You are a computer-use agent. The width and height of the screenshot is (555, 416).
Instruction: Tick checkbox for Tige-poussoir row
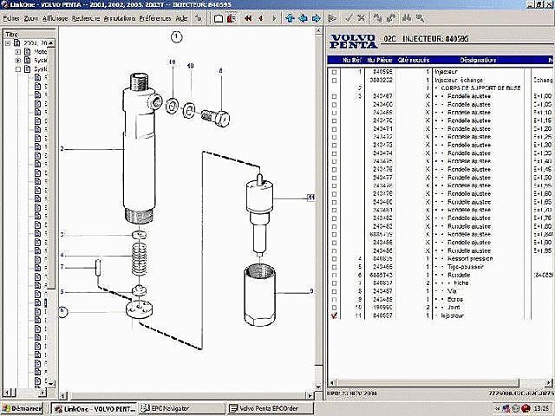[334, 267]
